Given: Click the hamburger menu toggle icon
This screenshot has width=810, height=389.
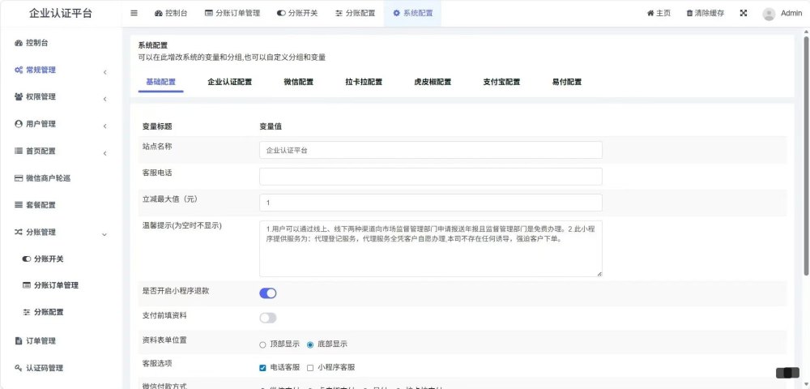Looking at the screenshot, I should pos(134,14).
